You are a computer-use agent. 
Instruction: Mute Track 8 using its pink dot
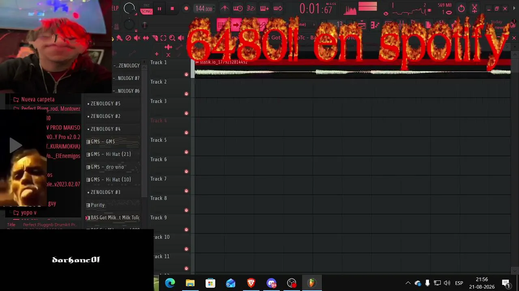(187, 210)
